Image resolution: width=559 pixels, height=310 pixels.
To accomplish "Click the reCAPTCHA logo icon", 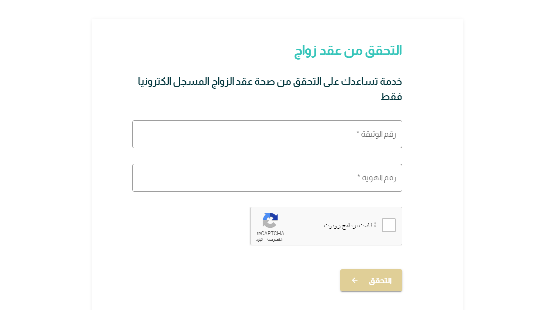I will (x=270, y=220).
